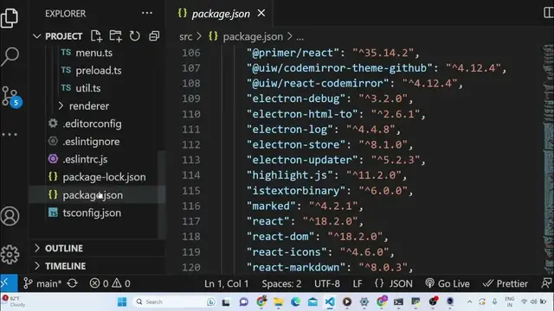Click the "@primer/react" key on line 106
554x311 pixels.
pyautogui.click(x=293, y=53)
